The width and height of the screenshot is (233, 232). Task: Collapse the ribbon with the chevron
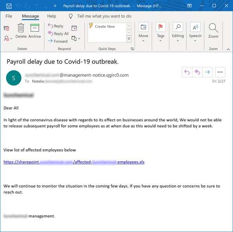[x=228, y=49]
